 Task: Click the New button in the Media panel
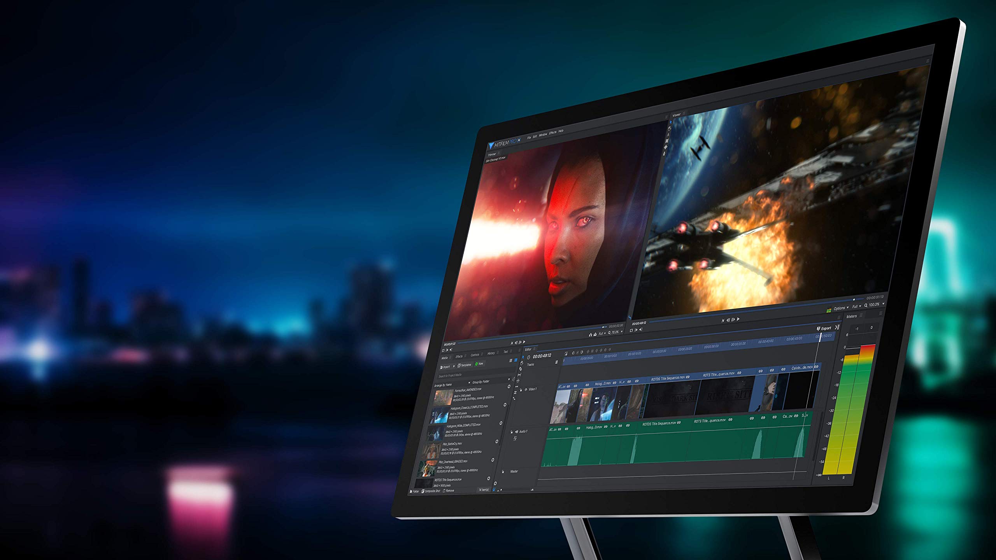tap(479, 364)
